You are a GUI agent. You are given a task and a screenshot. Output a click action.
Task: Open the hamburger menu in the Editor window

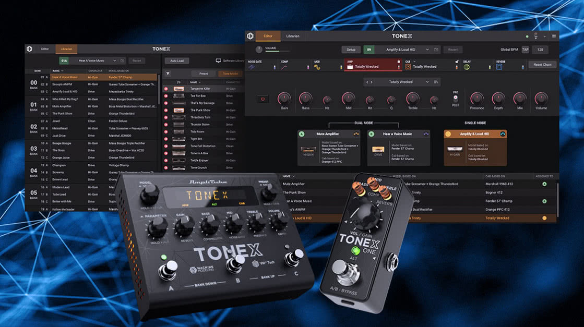pos(554,36)
